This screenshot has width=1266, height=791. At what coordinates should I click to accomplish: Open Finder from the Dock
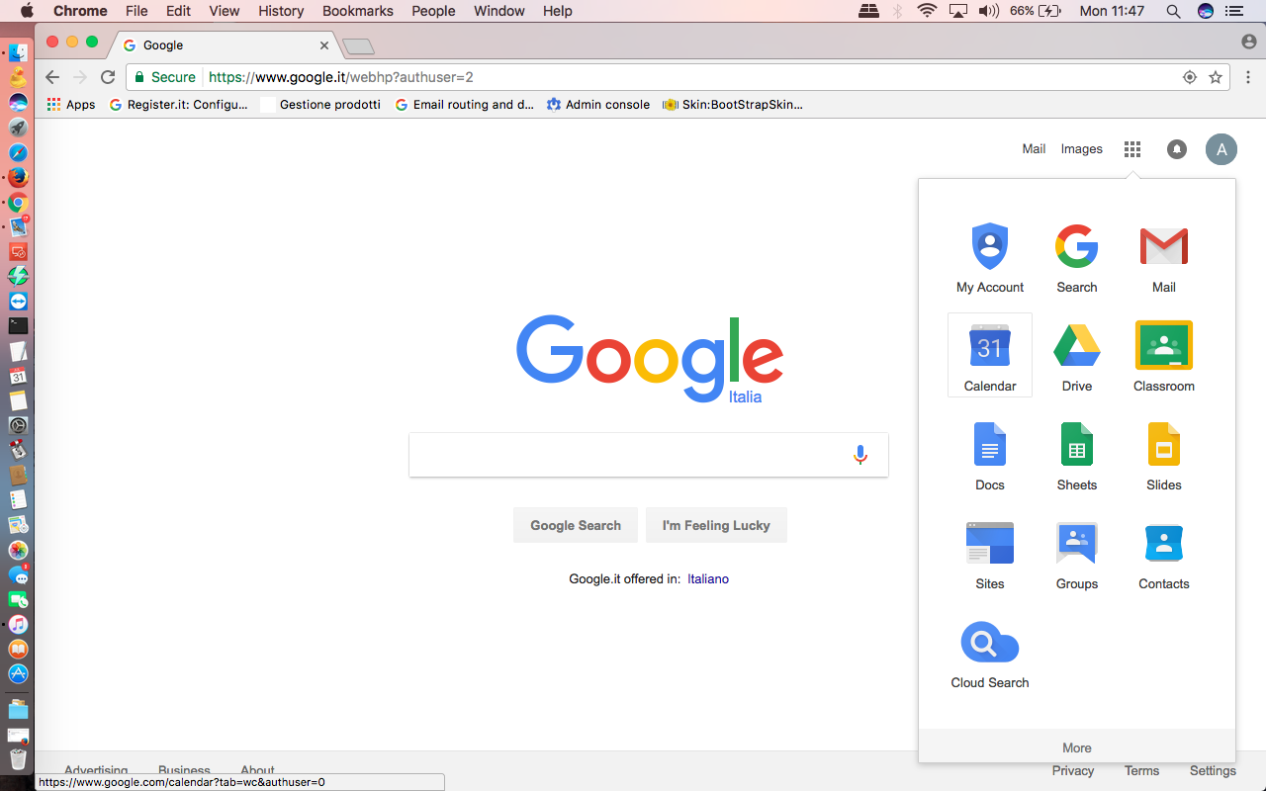(18, 53)
